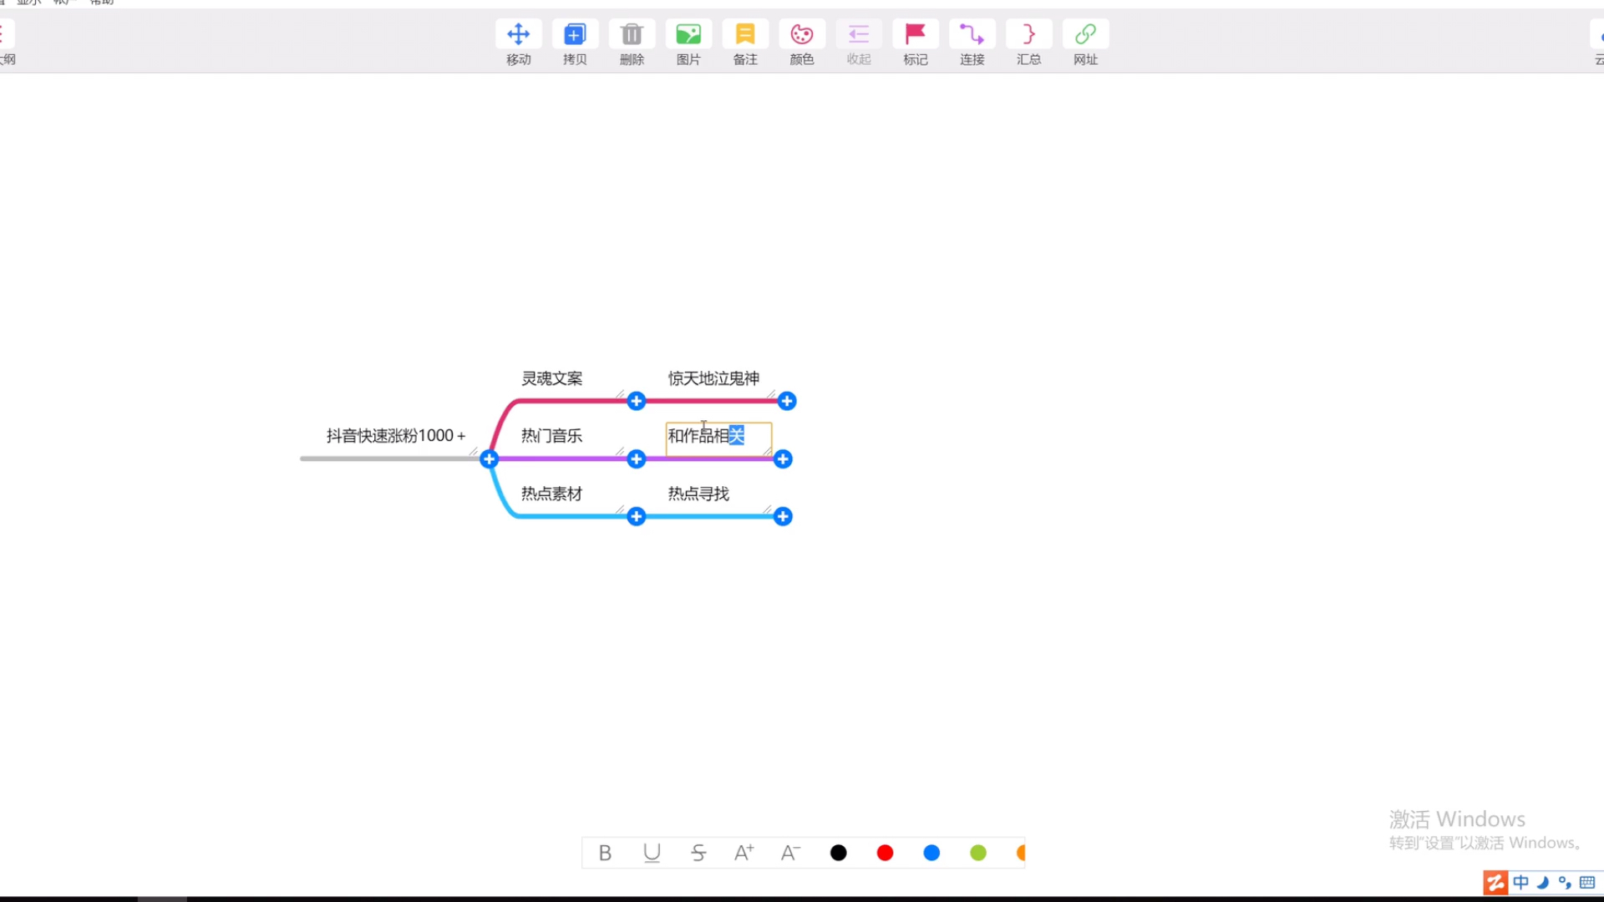Select the 热点素材 node text
The height and width of the screenshot is (902, 1604).
coord(552,494)
